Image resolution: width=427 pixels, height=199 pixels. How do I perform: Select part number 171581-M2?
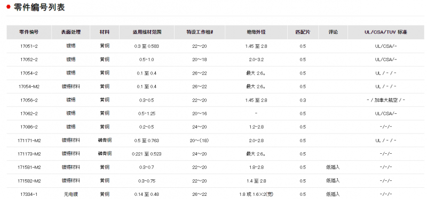[29, 168]
